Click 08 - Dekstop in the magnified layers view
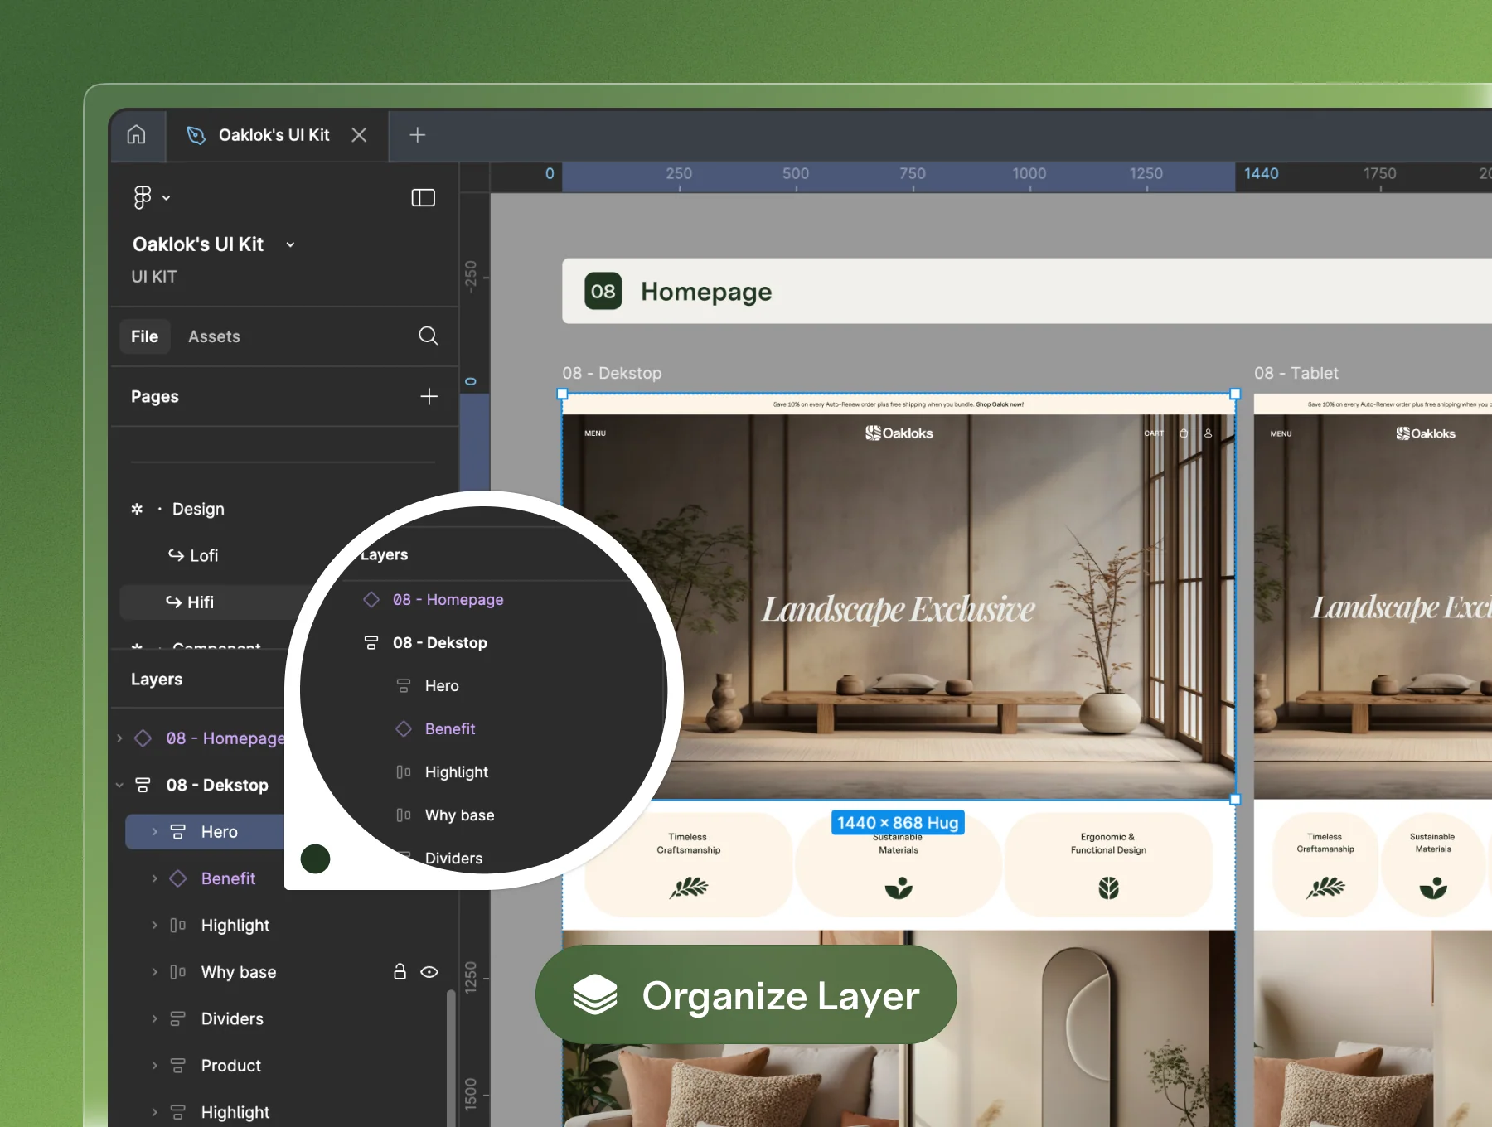 [439, 642]
